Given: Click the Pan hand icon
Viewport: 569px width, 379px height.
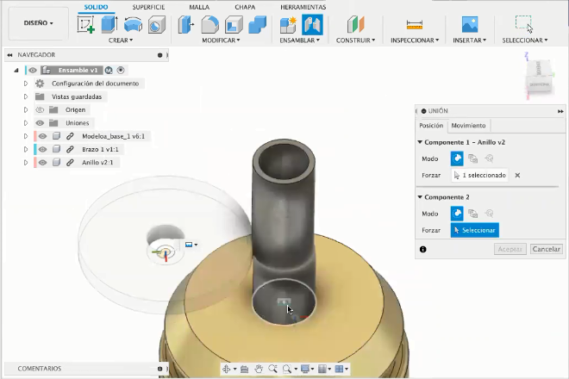Looking at the screenshot, I should pos(259,369).
